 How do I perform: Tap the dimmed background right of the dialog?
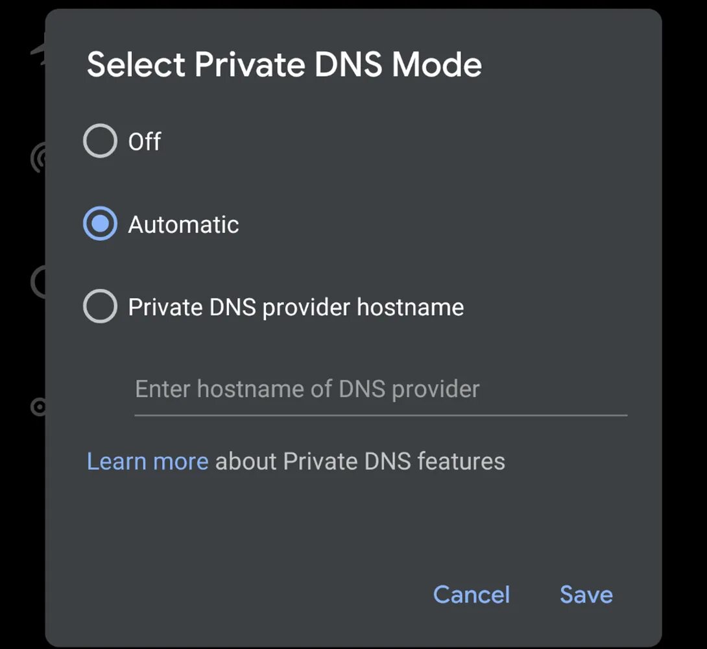(x=684, y=324)
